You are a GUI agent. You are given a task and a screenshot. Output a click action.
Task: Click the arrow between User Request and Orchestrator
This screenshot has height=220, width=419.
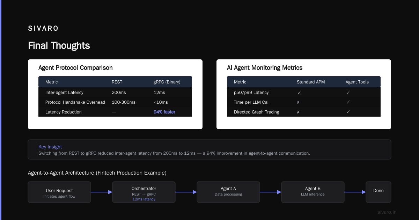click(x=102, y=192)
